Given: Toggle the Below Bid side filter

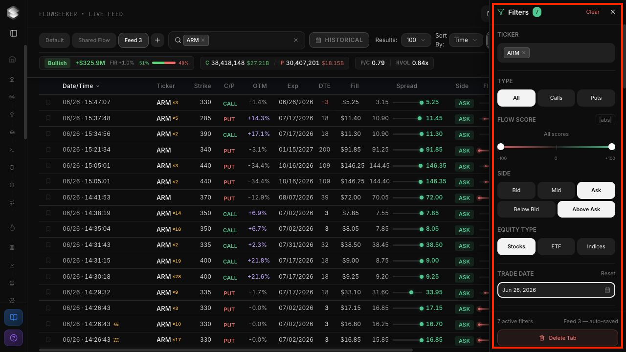Looking at the screenshot, I should click(x=526, y=209).
